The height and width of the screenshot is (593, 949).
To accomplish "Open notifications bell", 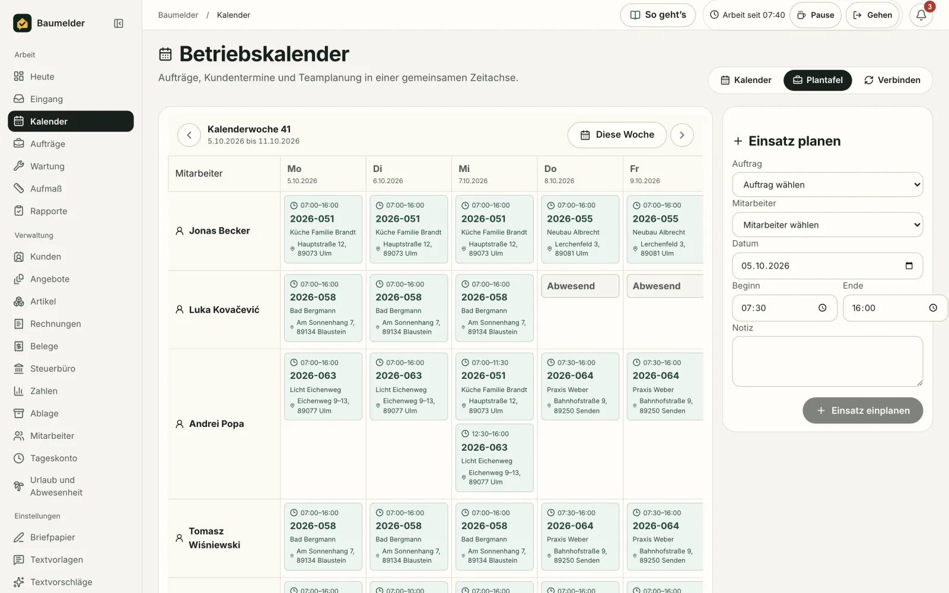I will pyautogui.click(x=921, y=15).
